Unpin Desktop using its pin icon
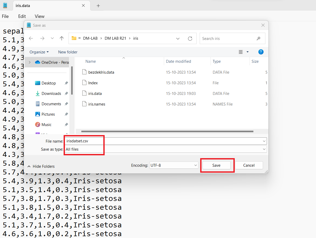This screenshot has height=238, width=316. coord(66,83)
